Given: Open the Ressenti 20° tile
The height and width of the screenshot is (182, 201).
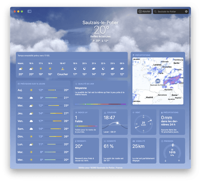Looking at the screenshot, I should coord(86,151).
